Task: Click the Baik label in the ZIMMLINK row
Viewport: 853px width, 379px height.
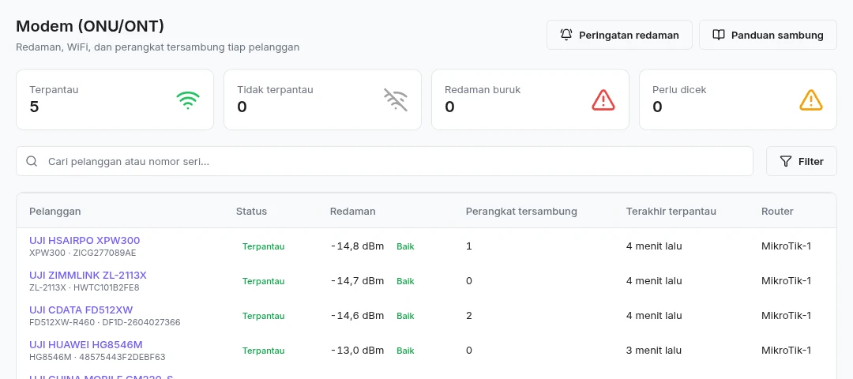Action: tap(405, 281)
